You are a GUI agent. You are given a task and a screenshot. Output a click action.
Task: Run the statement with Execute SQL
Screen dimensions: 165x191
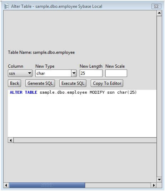(x=73, y=83)
